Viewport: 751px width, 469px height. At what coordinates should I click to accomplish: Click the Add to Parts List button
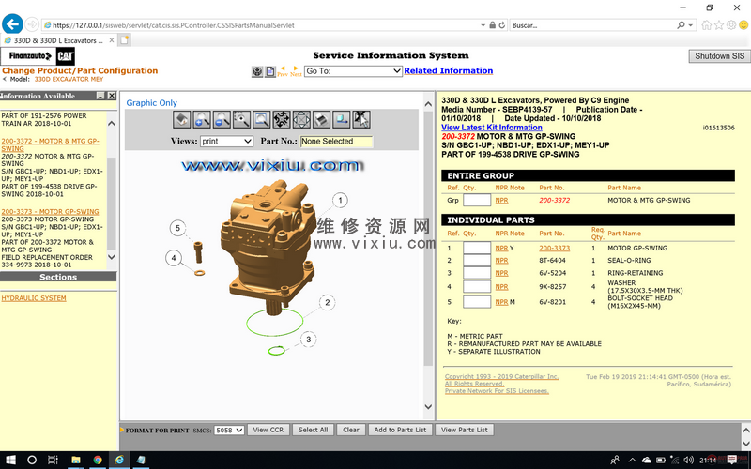(x=400, y=430)
